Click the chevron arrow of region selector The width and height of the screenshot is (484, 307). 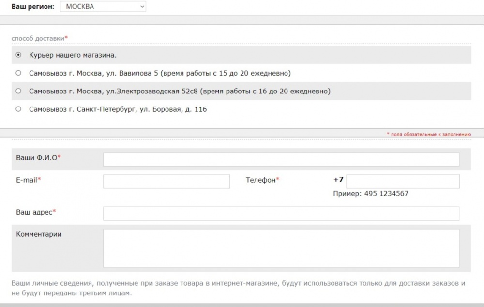coord(142,6)
